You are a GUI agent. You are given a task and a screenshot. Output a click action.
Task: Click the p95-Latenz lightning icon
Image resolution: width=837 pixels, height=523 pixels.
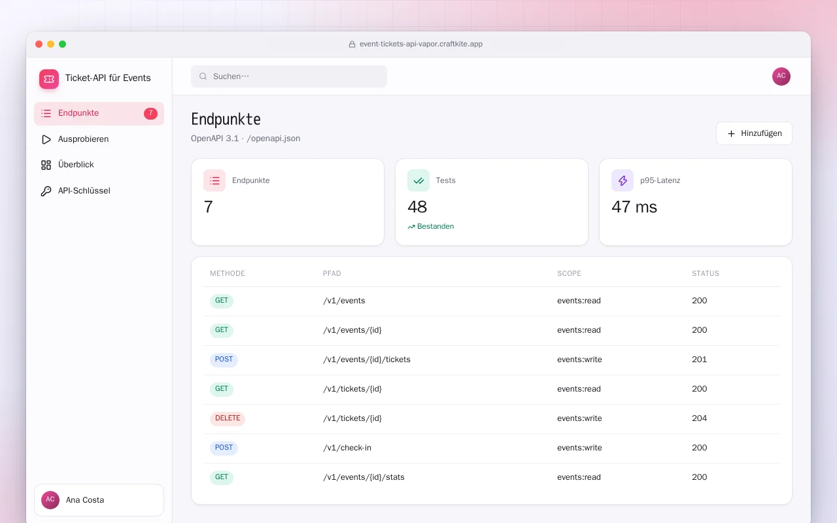pos(623,180)
